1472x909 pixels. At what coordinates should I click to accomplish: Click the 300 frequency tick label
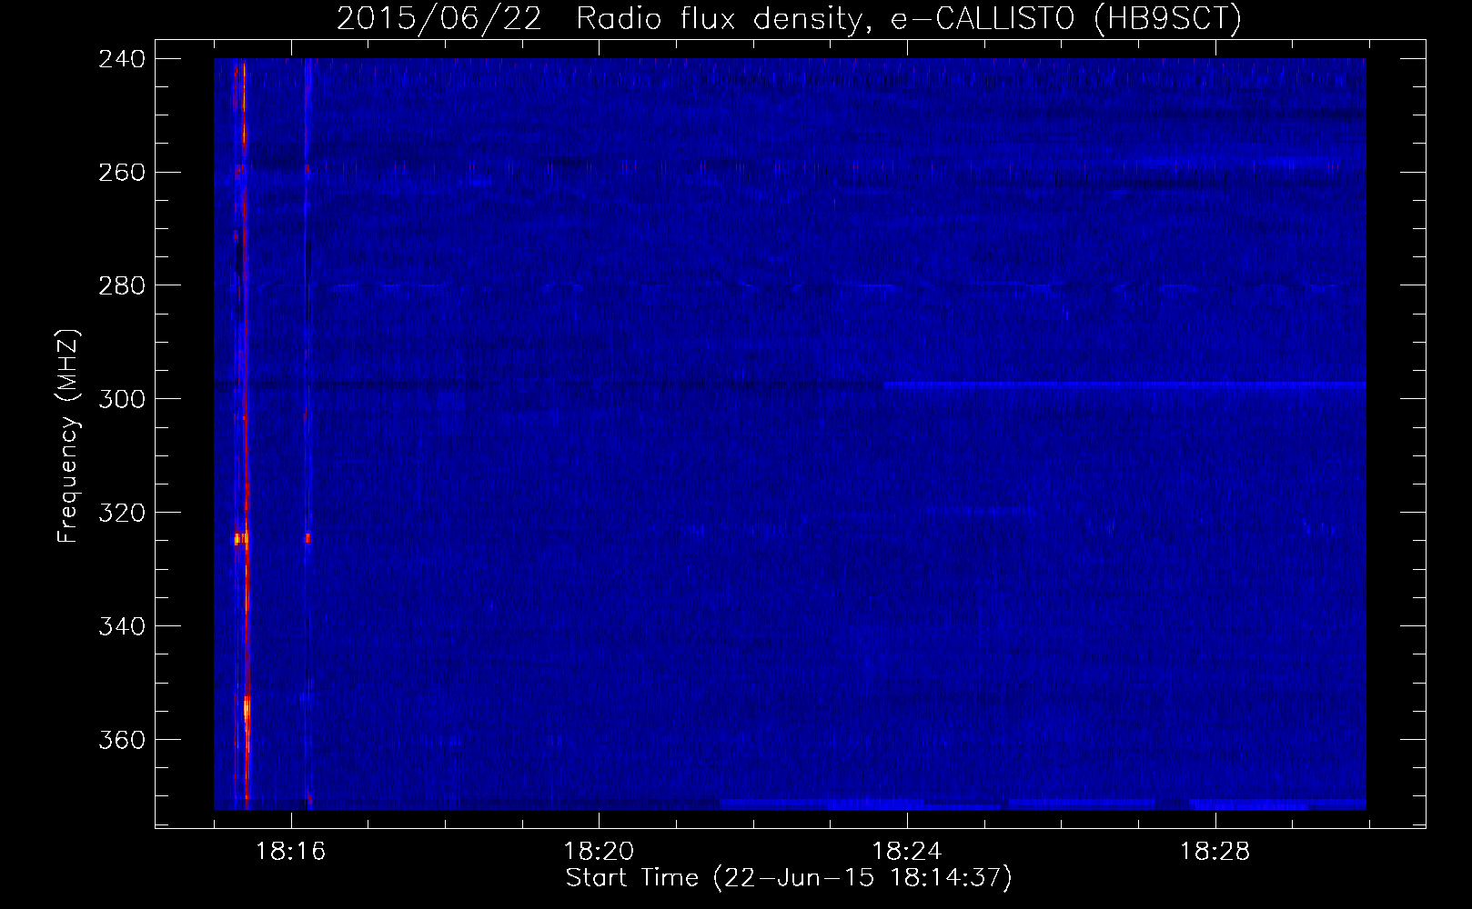pyautogui.click(x=122, y=400)
